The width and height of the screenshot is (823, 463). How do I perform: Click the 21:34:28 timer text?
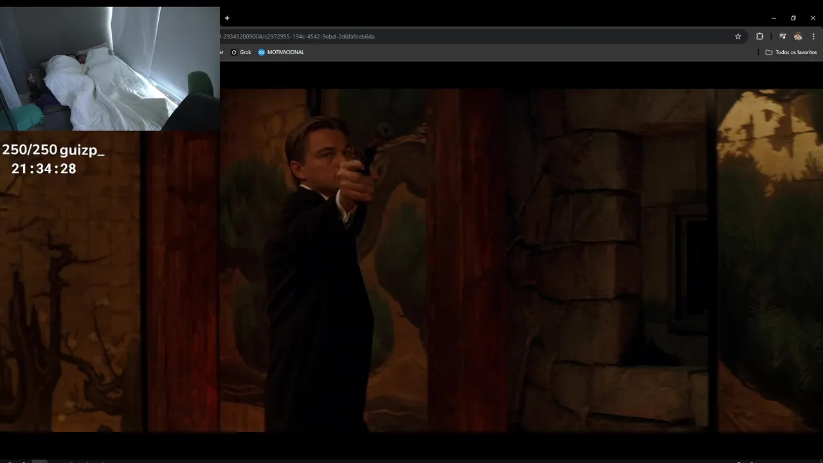(44, 168)
